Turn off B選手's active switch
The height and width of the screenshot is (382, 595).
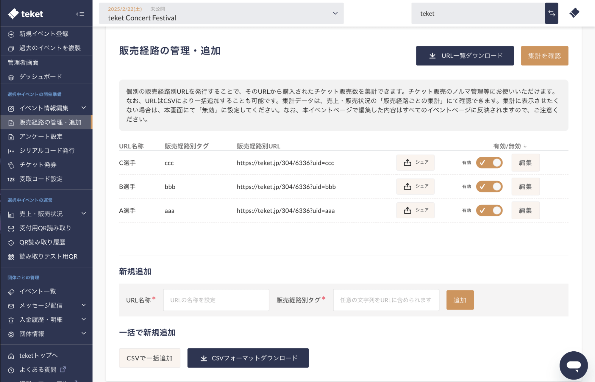489,187
